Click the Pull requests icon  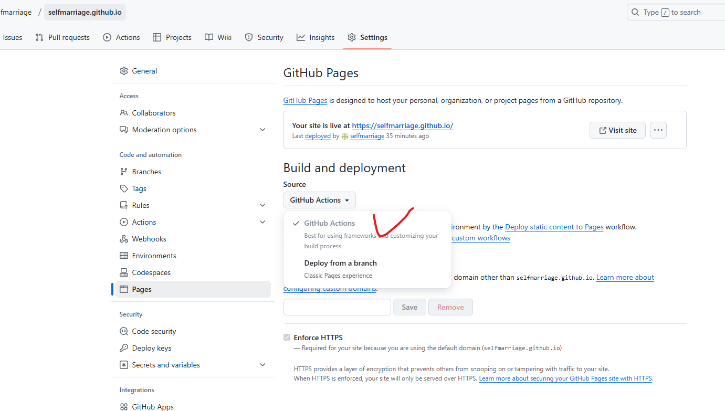39,37
